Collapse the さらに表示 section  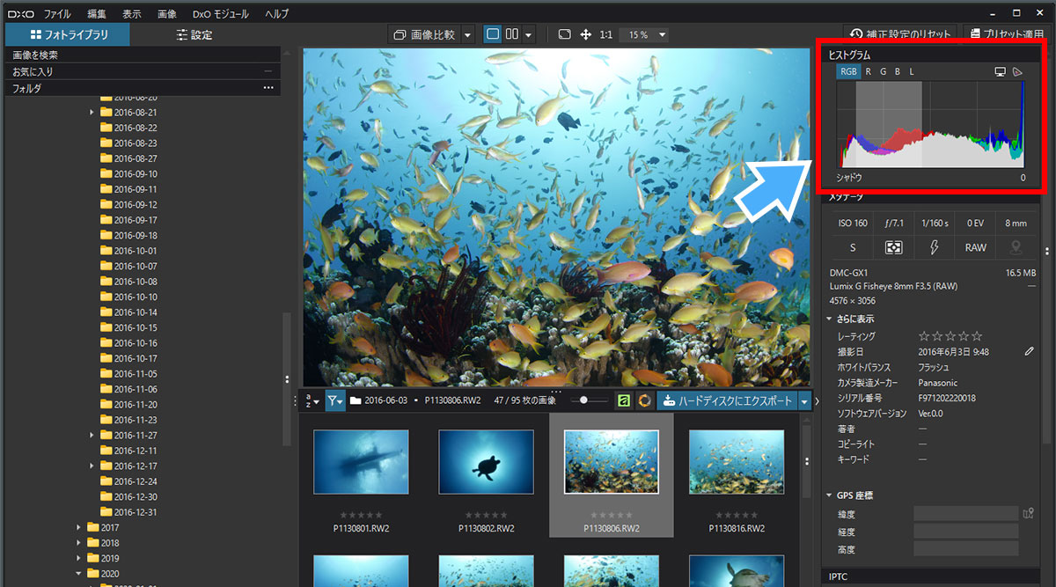pyautogui.click(x=831, y=319)
